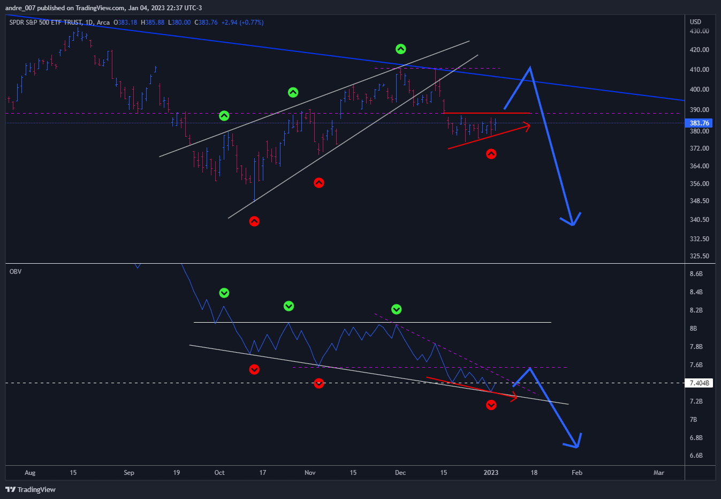
Task: Click the 372.00 price axis label
Action: coord(699,148)
